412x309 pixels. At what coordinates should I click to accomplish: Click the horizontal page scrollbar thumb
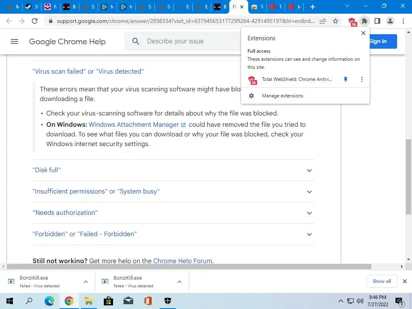189,266
